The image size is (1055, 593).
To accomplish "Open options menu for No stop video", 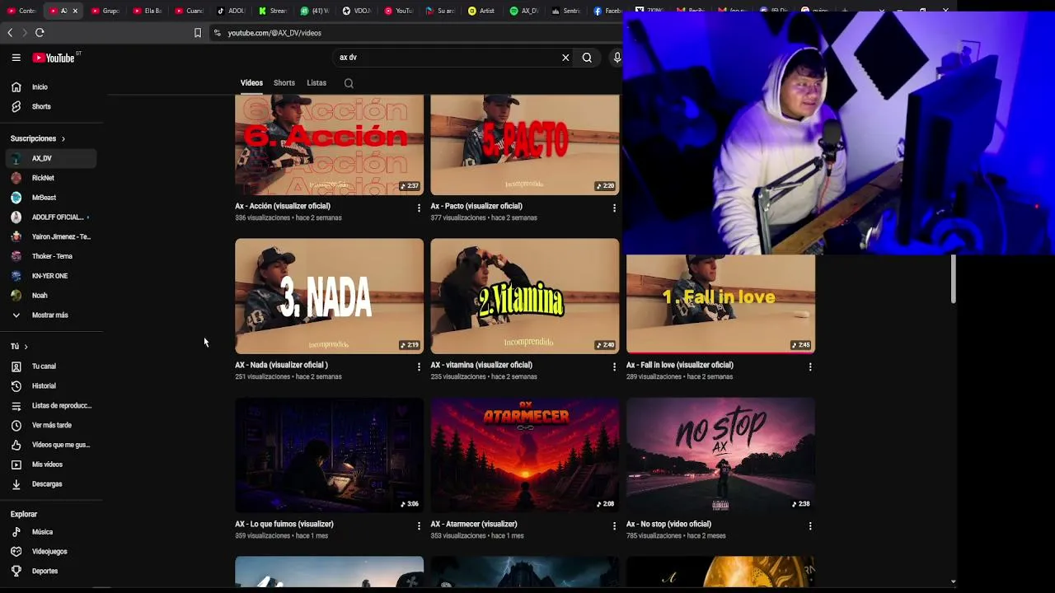I will 810,526.
